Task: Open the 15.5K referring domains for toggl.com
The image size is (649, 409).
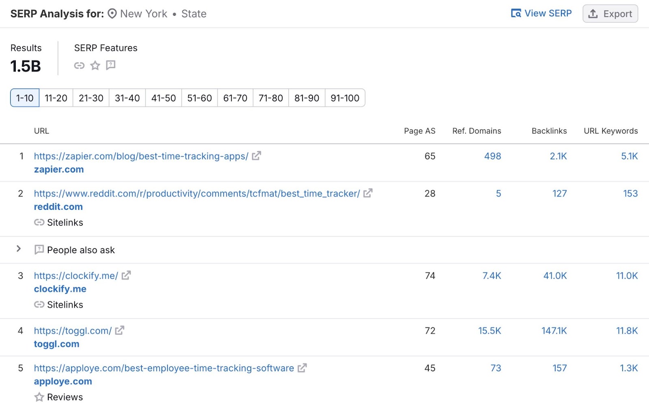Action: [x=490, y=331]
